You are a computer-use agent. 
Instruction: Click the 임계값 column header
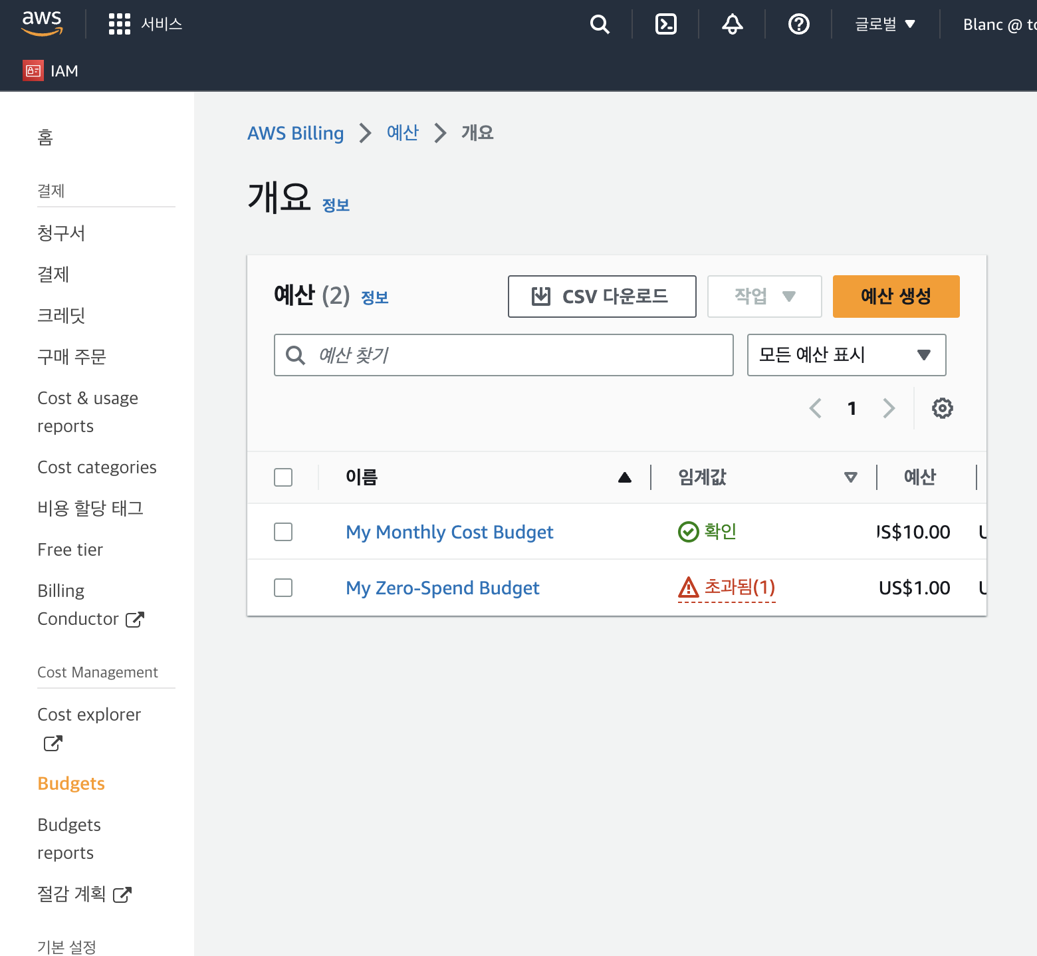(x=702, y=477)
